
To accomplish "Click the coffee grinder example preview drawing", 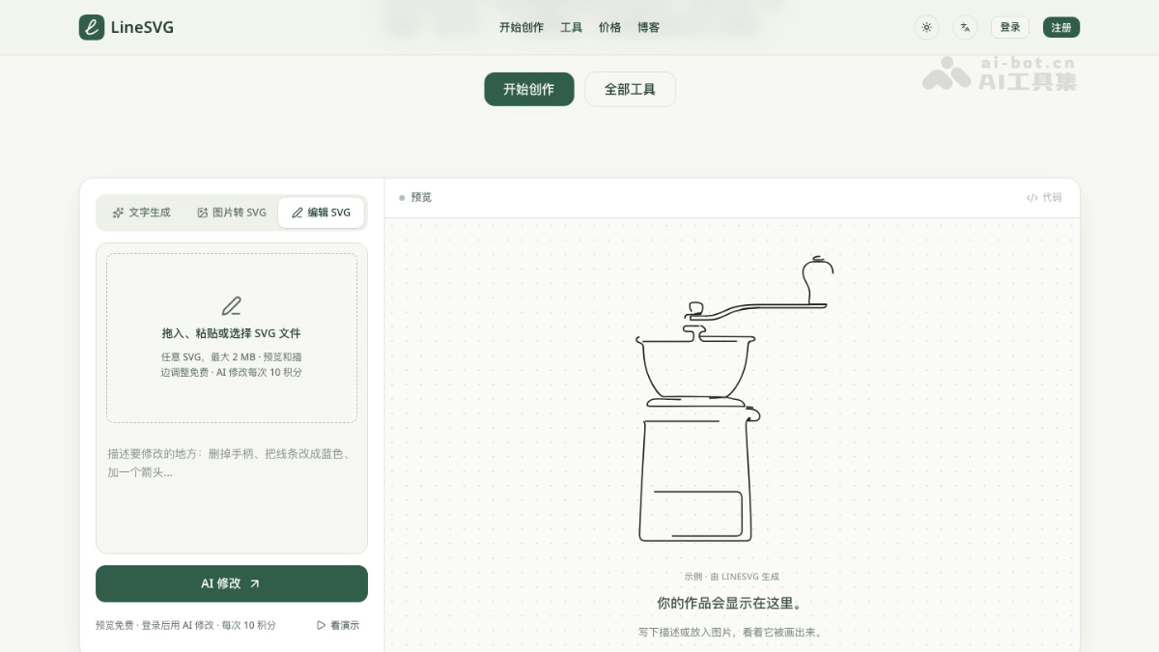I will coord(734,398).
